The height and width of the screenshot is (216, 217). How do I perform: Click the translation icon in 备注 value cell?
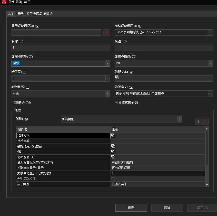[113, 152]
